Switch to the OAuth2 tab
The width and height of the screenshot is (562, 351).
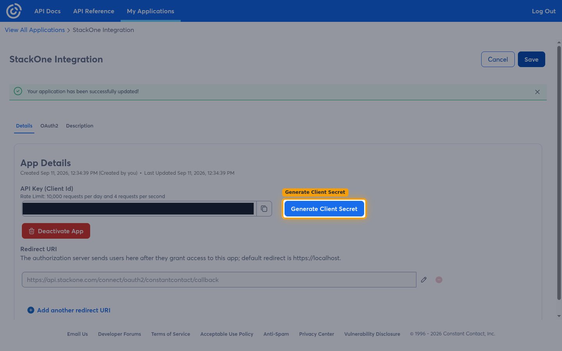(x=49, y=126)
